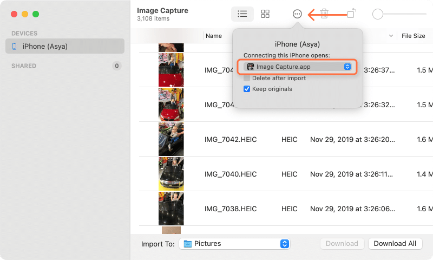433x260 pixels.
Task: Click the Pictures folder icon
Action: (188, 244)
